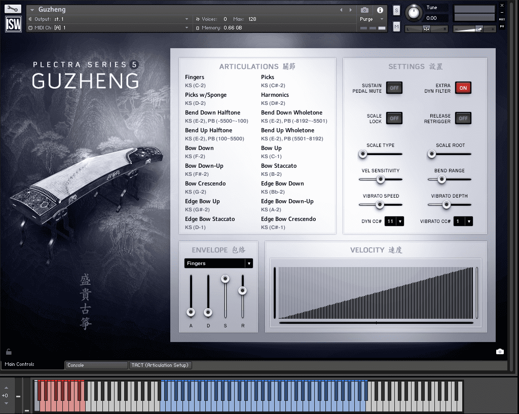519x414 pixels.
Task: Select the Bow Crescendo articulation
Action: click(205, 183)
